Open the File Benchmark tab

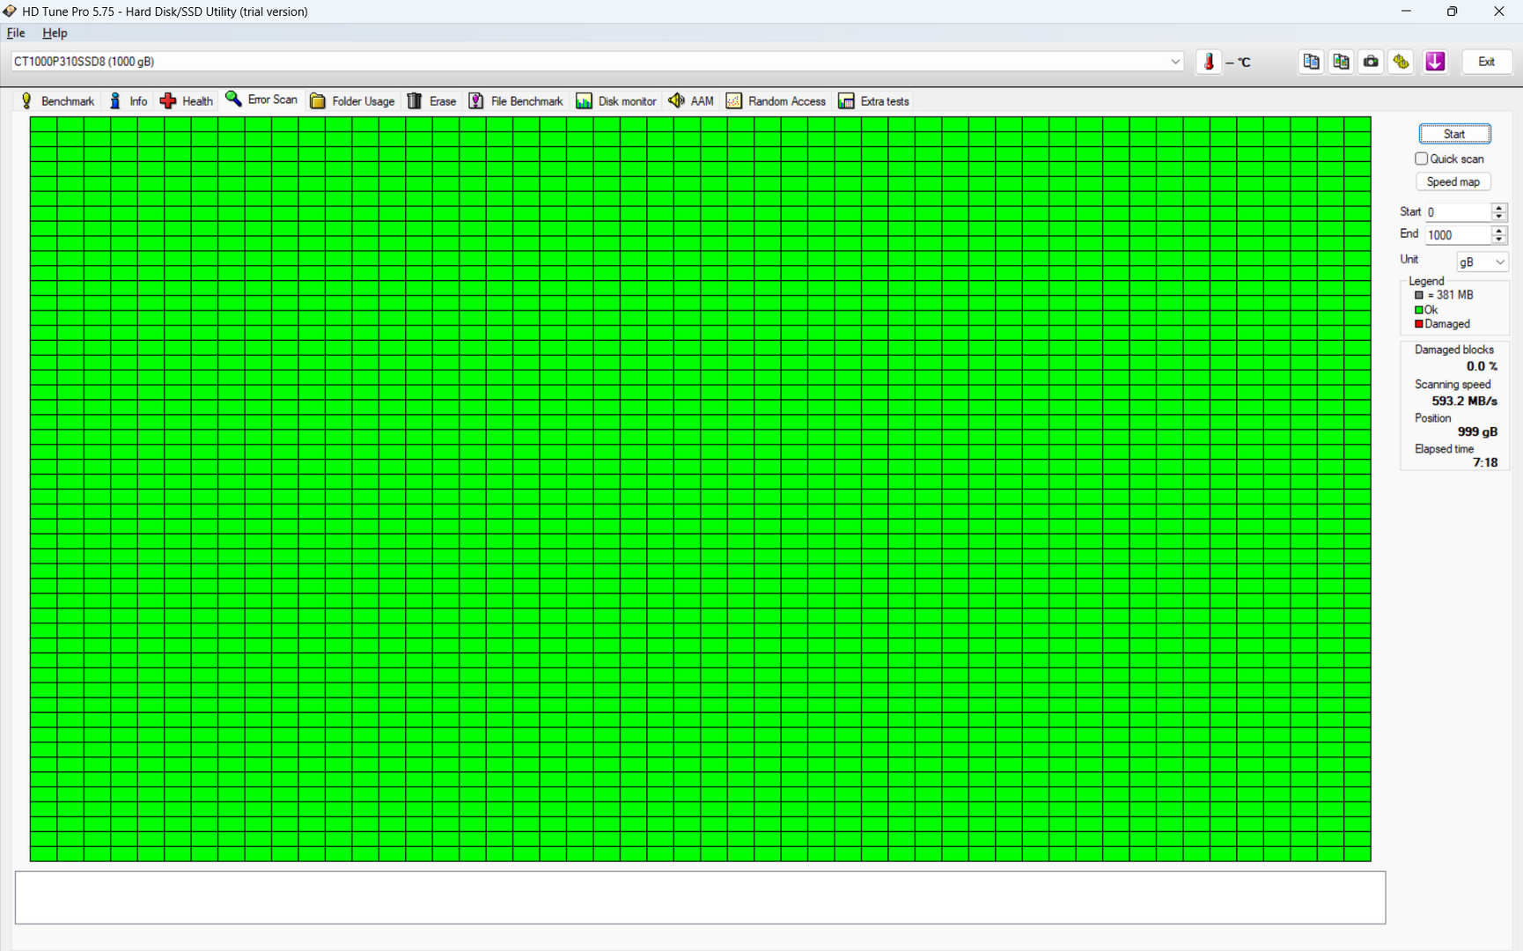[516, 100]
